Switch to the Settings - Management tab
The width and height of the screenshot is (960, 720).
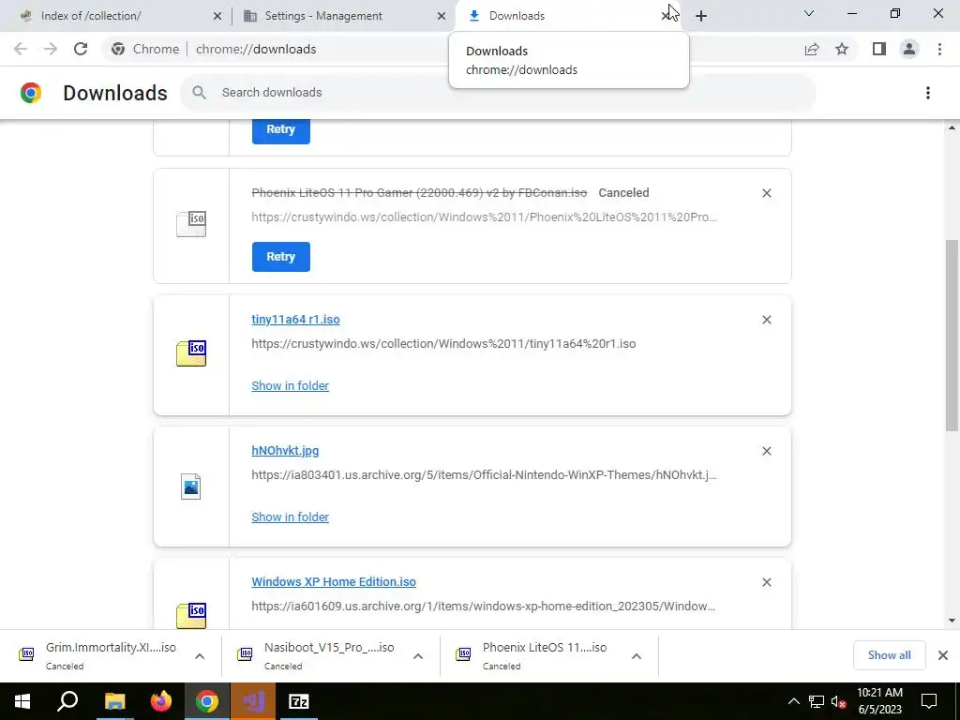pos(343,16)
